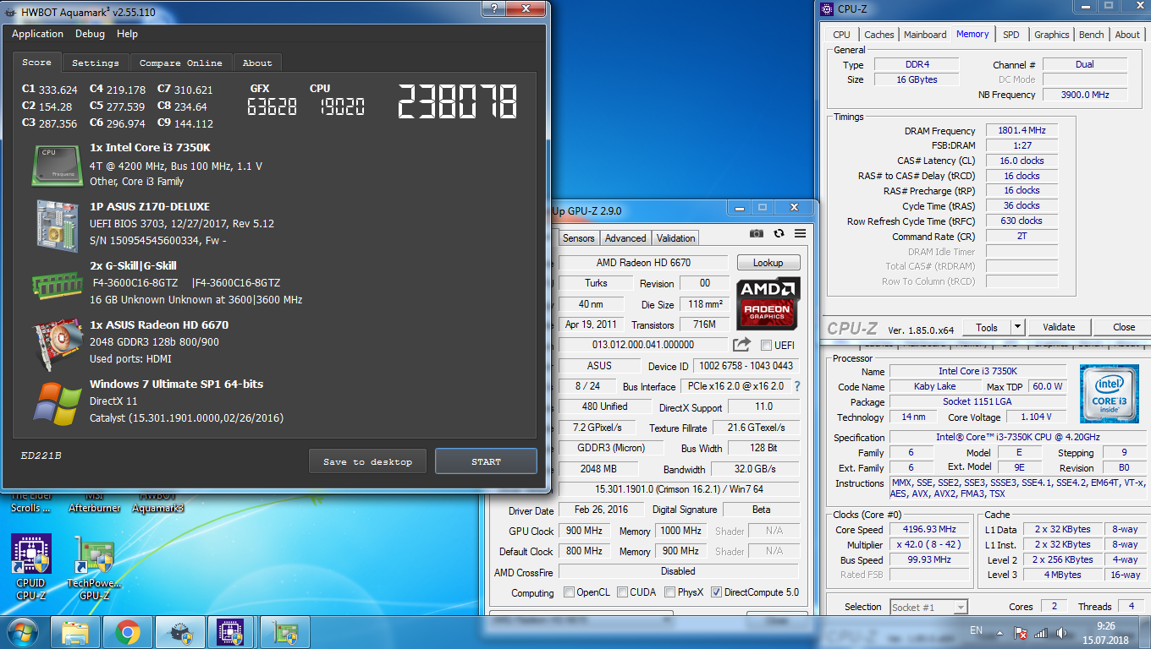
Task: Take a GPU-Z screenshot with camera icon
Action: pos(757,233)
